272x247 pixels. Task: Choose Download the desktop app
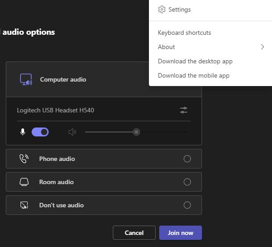[x=195, y=61]
